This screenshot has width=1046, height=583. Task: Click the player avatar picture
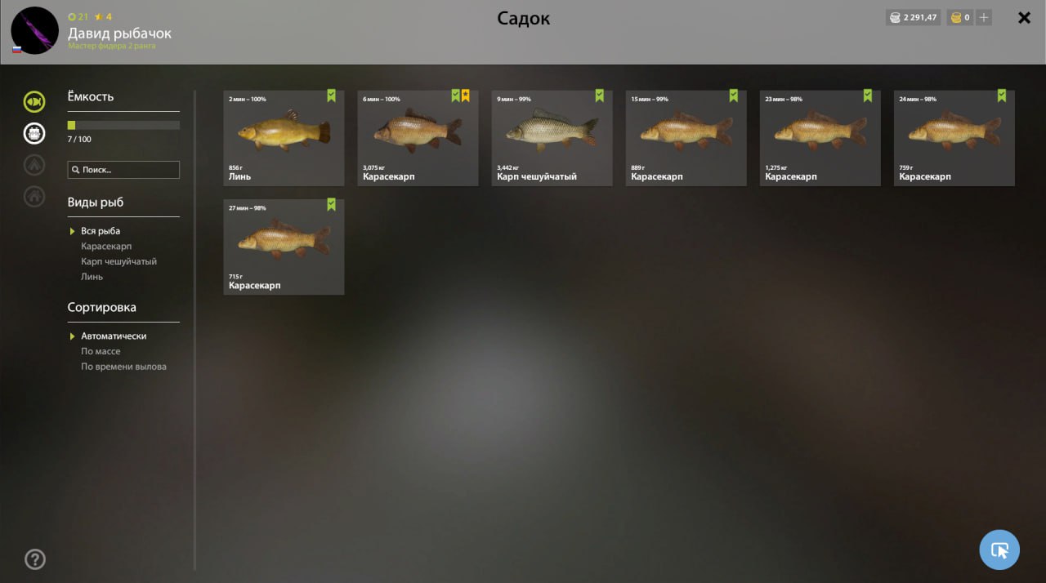[x=35, y=31]
